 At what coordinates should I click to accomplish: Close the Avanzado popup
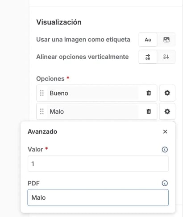(165, 131)
